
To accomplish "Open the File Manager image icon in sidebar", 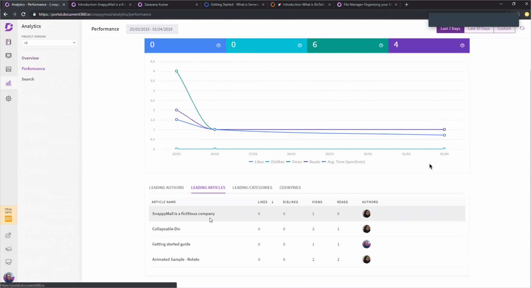I will point(8,69).
